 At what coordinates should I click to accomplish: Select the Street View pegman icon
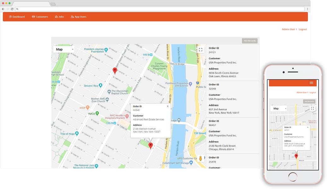201,158
